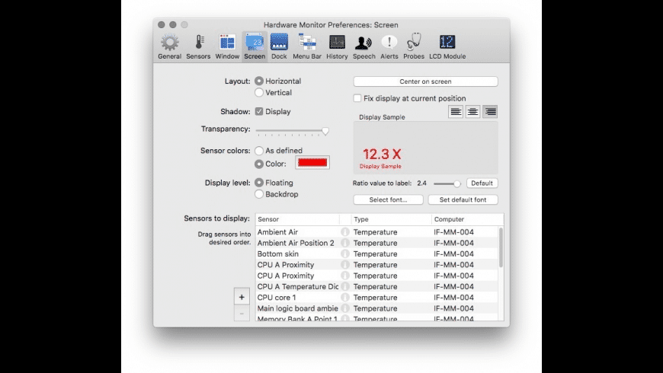663x373 pixels.
Task: Select the Screen preferences pane
Action: 255,47
